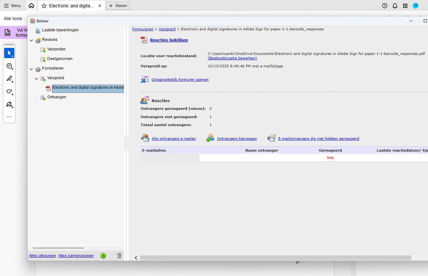
Task: Click the trash delete icon
Action: [x=119, y=255]
